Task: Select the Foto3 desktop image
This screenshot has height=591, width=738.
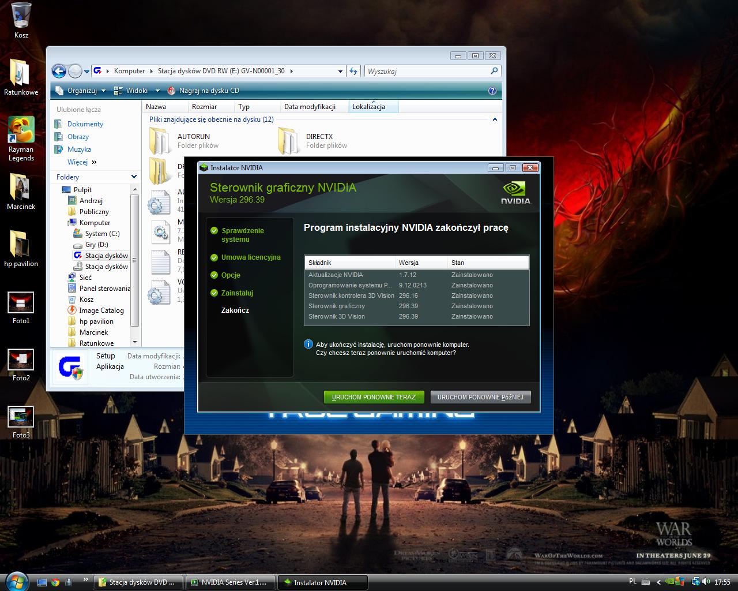Action: tap(21, 422)
